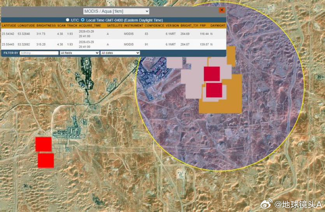Click the Filter By text input
325x212 pixels.
(x=39, y=53)
